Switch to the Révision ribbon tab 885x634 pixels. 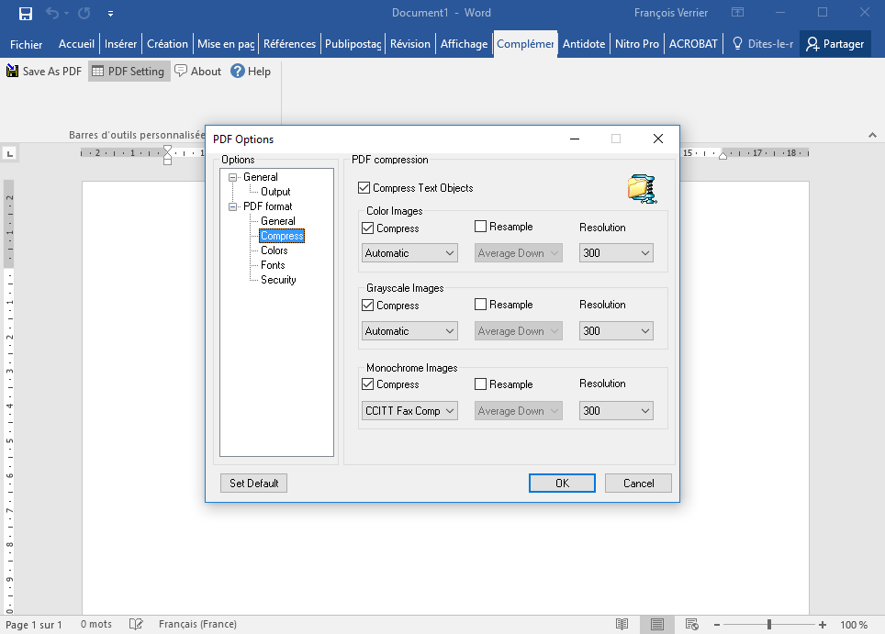[x=409, y=44]
